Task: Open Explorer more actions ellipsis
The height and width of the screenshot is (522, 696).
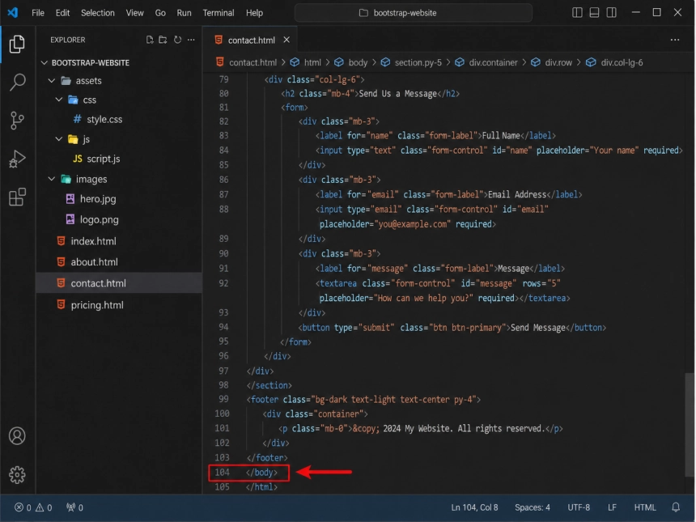Action: click(x=191, y=40)
